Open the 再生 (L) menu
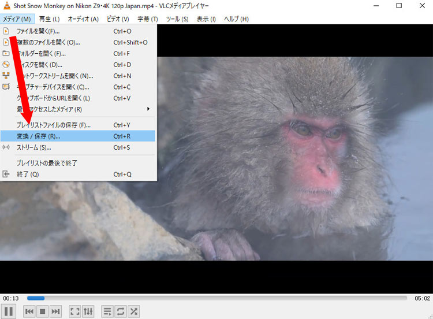Viewport: 433px width, 319px height. coord(49,19)
